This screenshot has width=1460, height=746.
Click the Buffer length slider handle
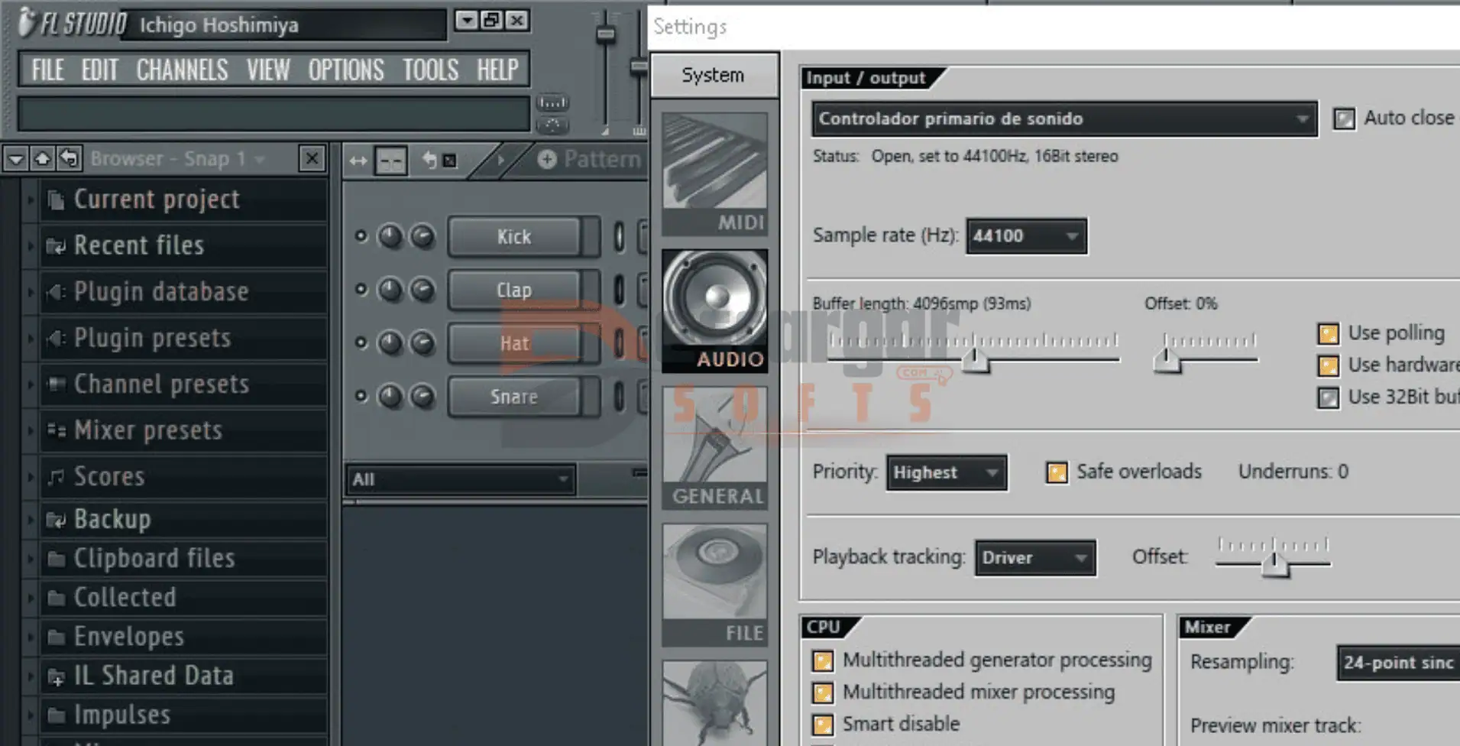975,360
